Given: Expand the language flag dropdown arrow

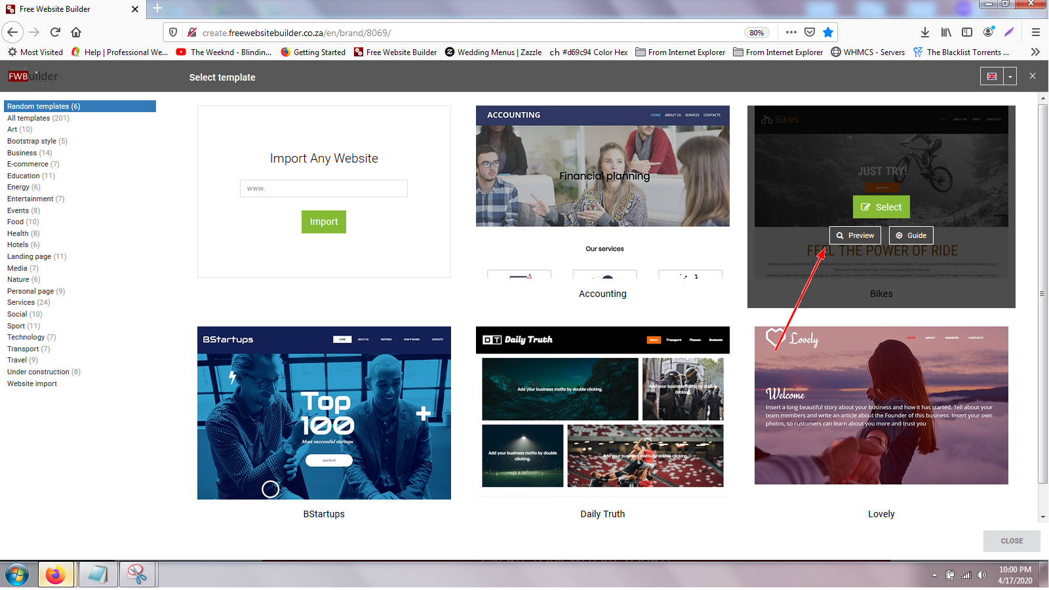Looking at the screenshot, I should coord(1010,77).
